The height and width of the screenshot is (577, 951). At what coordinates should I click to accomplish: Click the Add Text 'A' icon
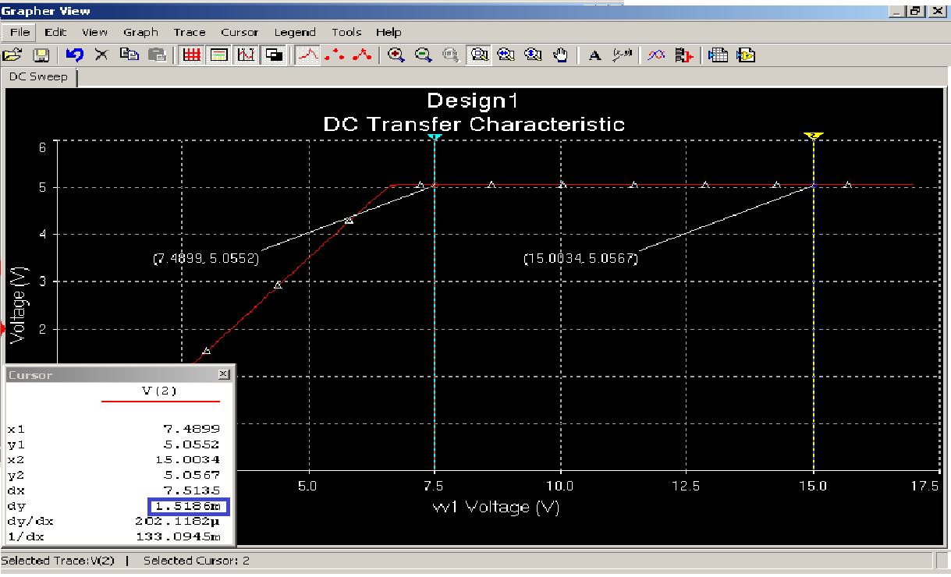coord(594,55)
